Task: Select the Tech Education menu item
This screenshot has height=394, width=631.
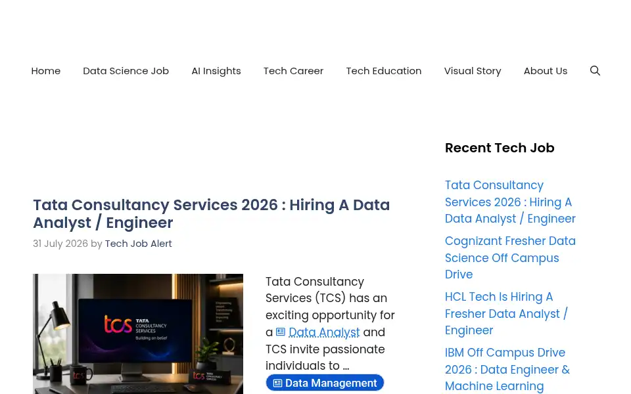Action: coord(383,71)
